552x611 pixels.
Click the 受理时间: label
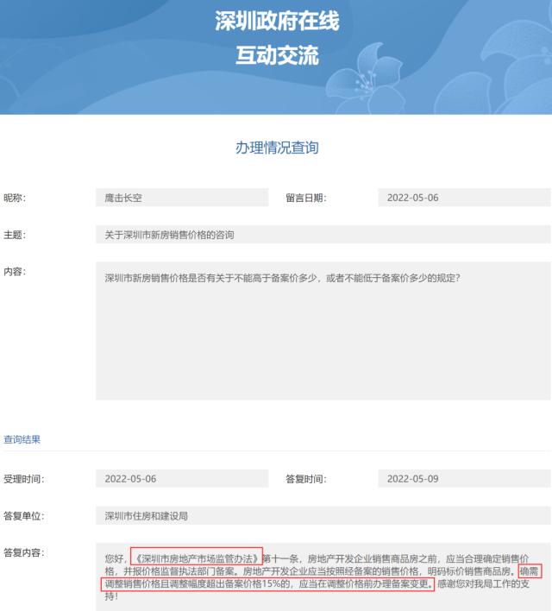(x=24, y=479)
